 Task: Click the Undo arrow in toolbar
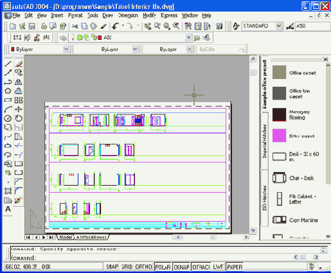(116, 26)
